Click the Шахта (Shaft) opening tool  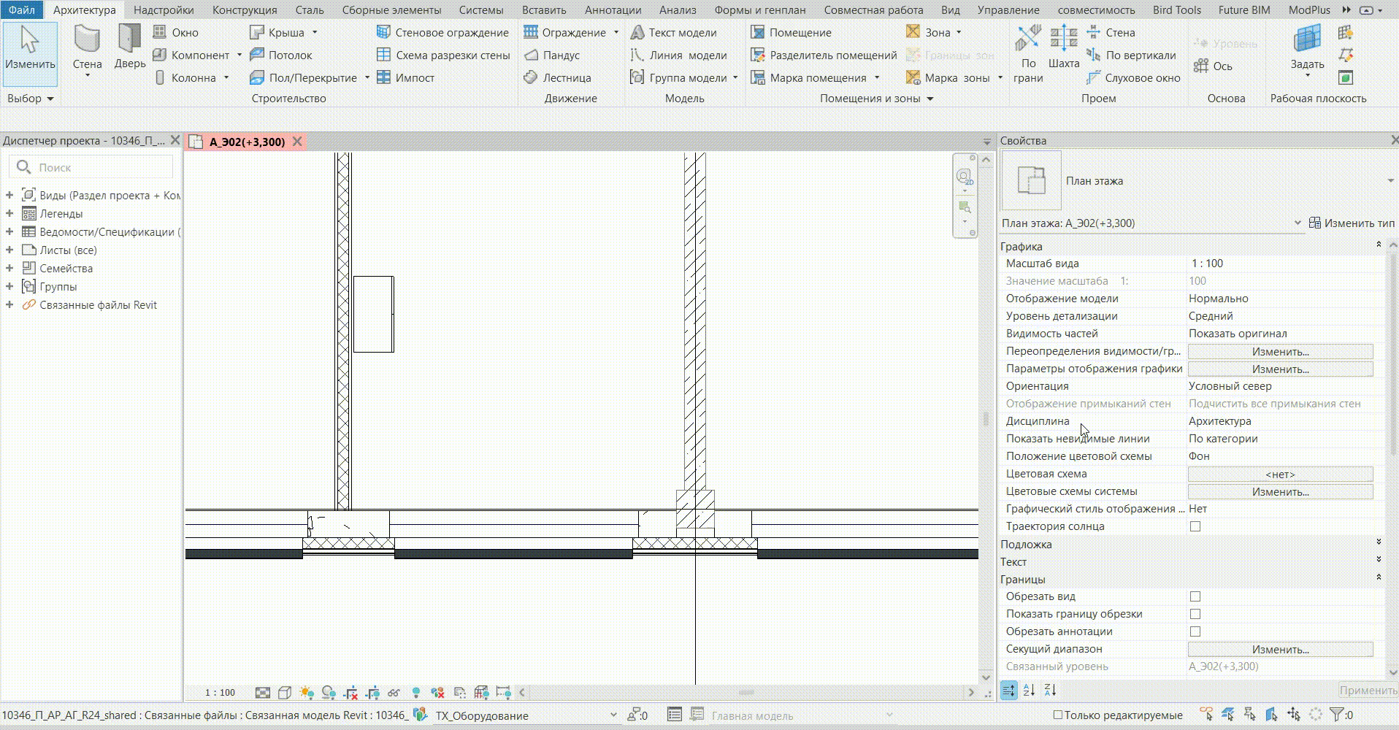tap(1064, 47)
